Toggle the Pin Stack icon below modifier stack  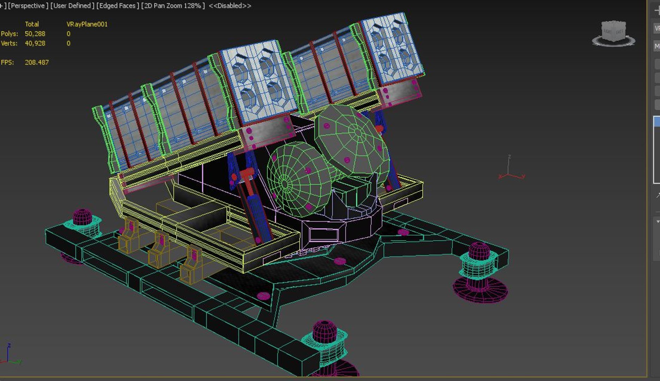(658, 195)
